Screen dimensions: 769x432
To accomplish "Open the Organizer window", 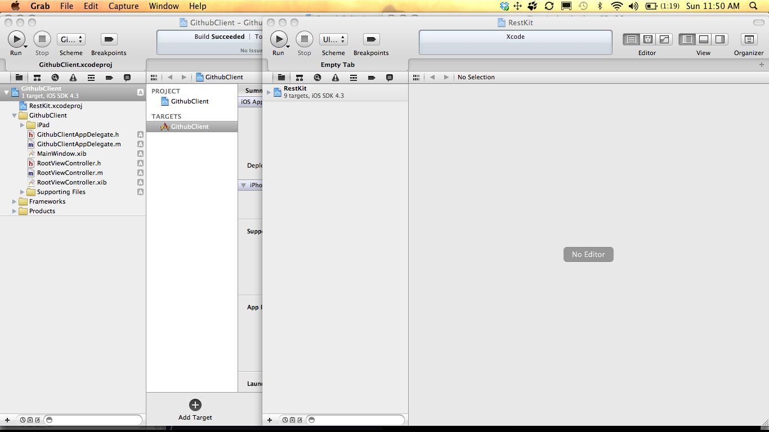I will click(x=749, y=39).
